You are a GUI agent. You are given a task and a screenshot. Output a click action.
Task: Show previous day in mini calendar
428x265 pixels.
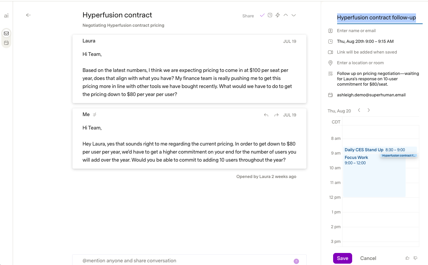click(359, 110)
